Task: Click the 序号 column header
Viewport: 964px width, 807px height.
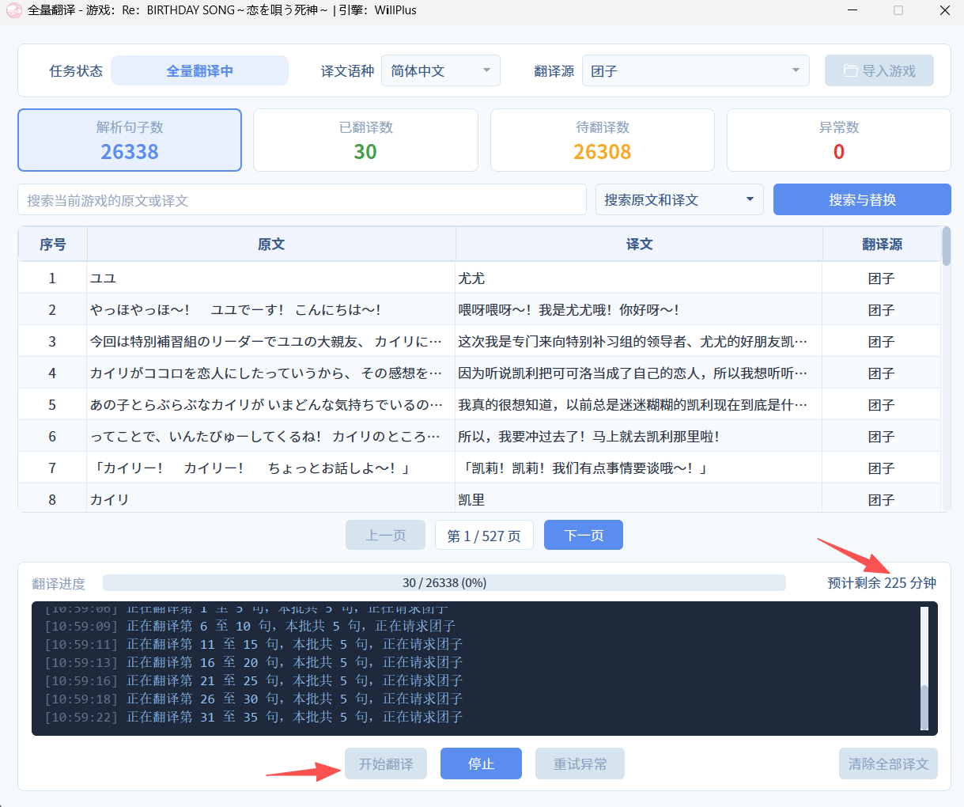Action: [52, 244]
